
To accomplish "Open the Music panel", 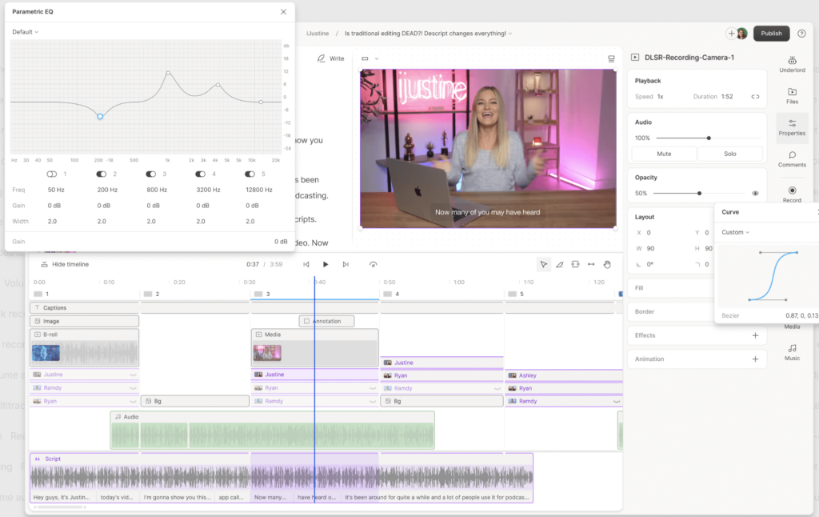I will click(792, 350).
